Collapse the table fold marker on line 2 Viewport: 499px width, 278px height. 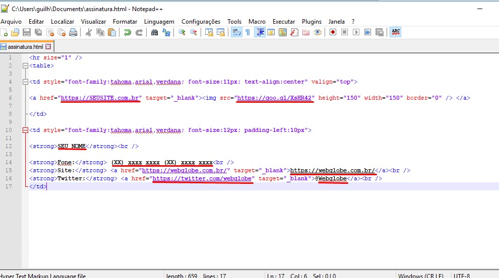point(25,66)
